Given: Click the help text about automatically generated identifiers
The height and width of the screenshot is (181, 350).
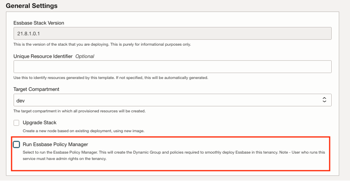Looking at the screenshot, I should coord(110,78).
